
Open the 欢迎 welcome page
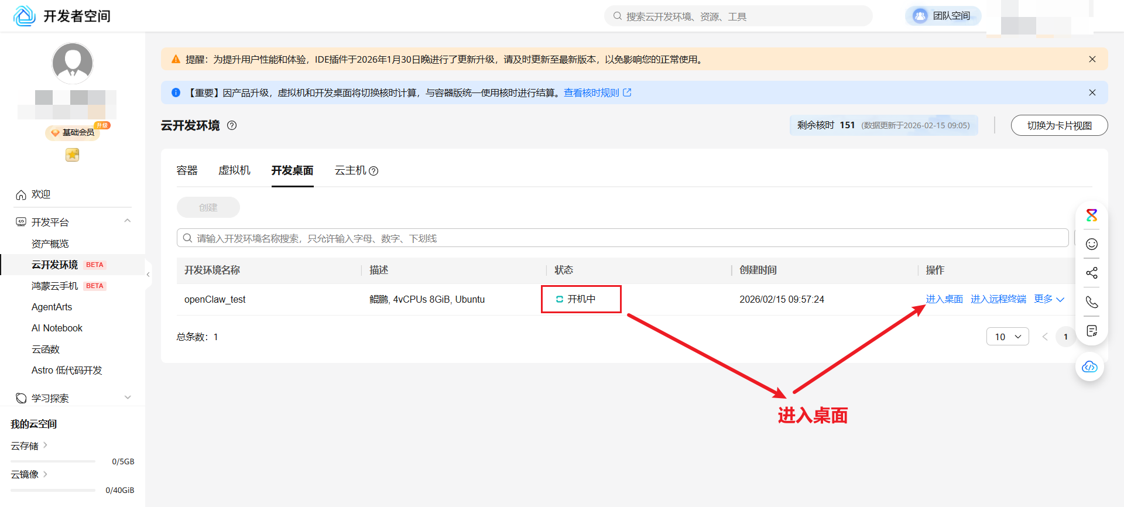[x=41, y=194]
